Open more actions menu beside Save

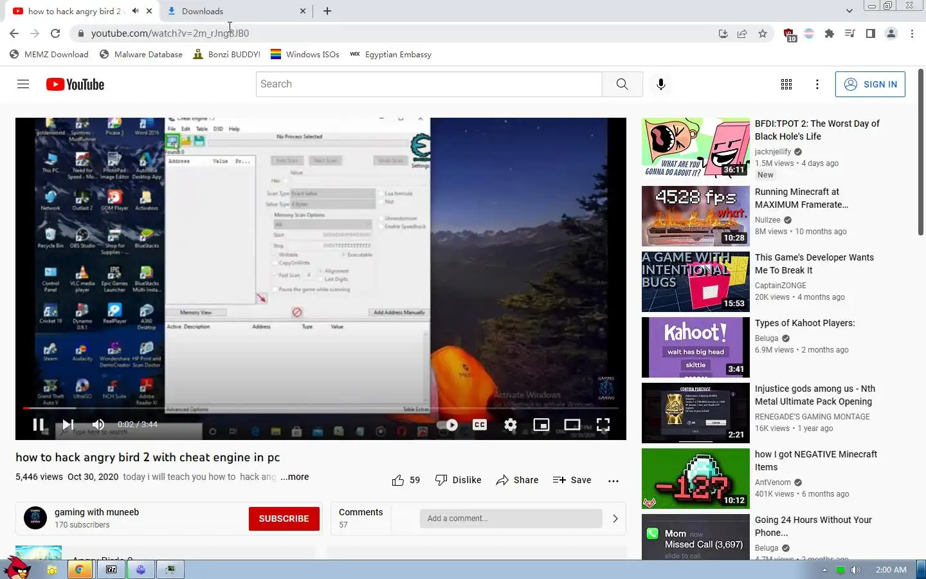[x=613, y=481]
